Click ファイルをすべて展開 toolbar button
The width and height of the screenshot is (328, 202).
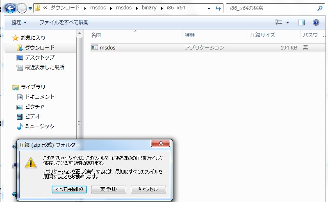[x=64, y=22]
